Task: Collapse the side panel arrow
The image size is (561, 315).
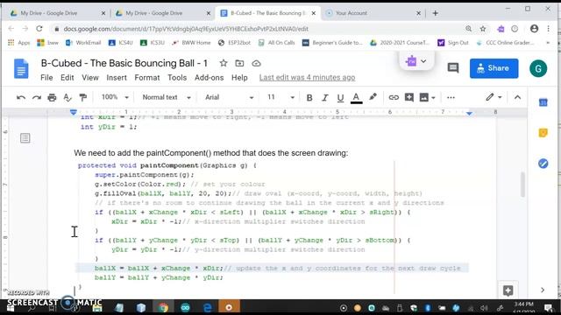Action: point(543,290)
